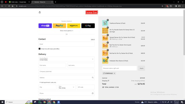Click the Hokkaido Miso Ramen thumbnail
The height and width of the screenshot is (104, 185).
[x=105, y=61]
